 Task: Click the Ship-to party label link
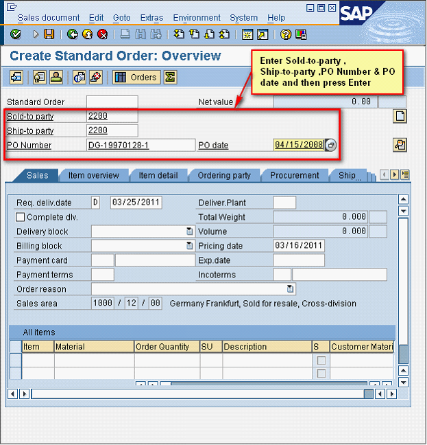click(30, 131)
